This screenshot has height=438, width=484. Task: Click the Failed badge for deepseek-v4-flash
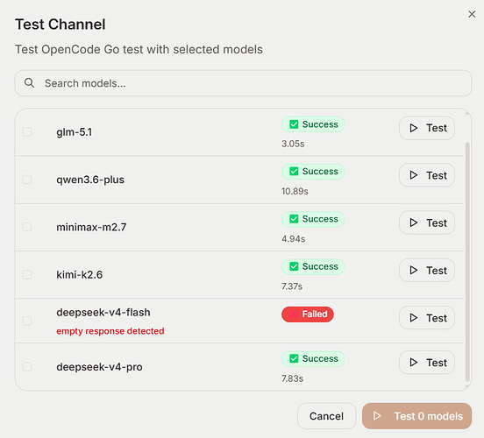308,314
